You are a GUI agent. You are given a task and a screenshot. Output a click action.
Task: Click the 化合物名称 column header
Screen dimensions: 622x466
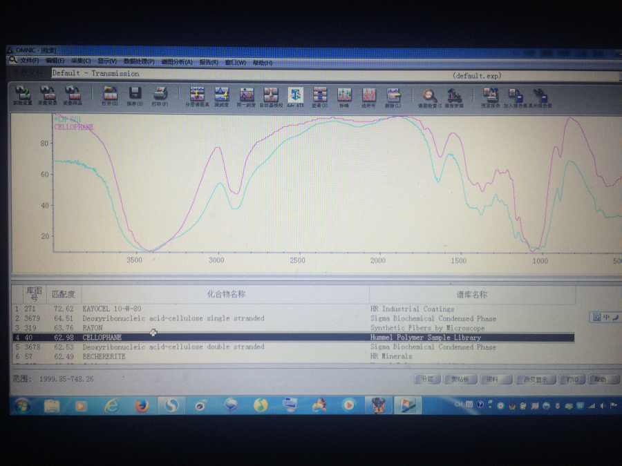point(225,294)
